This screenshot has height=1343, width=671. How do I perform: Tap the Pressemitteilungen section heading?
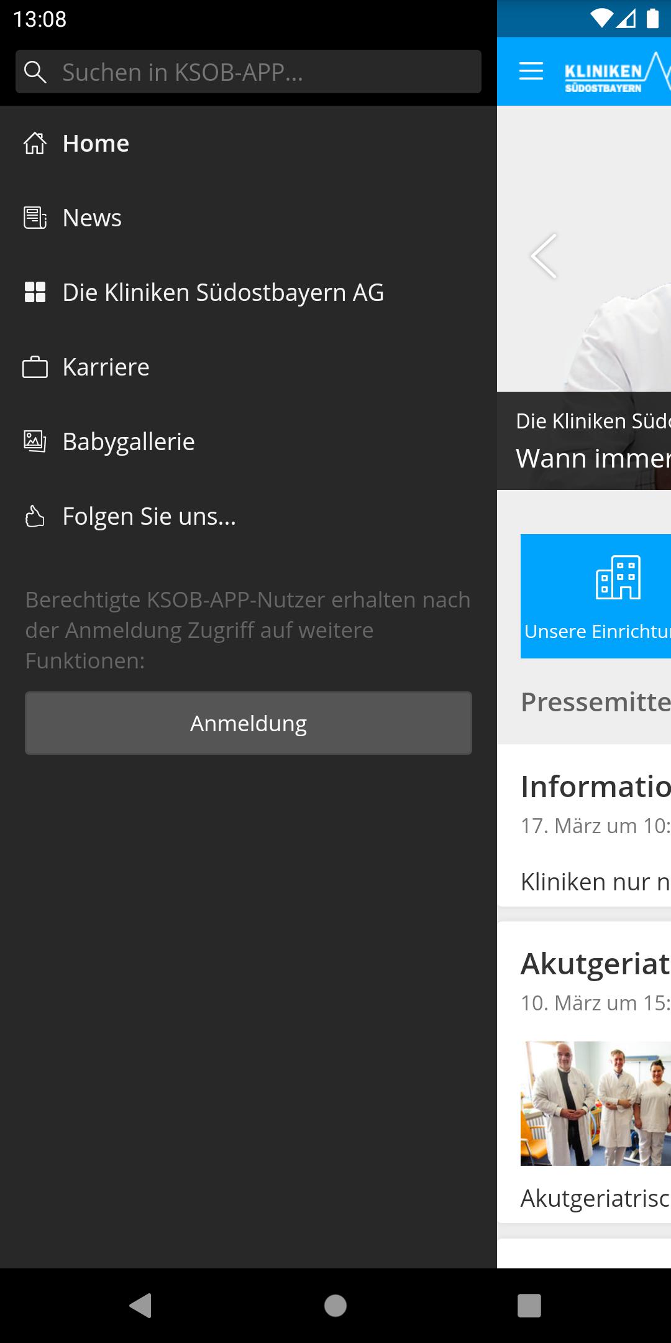tap(595, 702)
